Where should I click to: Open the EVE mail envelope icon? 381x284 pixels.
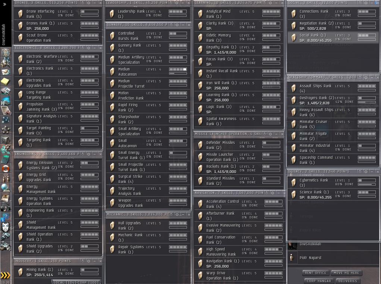pyautogui.click(x=5, y=72)
